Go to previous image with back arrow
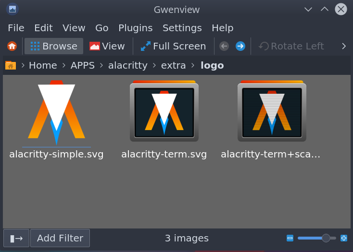 point(224,46)
